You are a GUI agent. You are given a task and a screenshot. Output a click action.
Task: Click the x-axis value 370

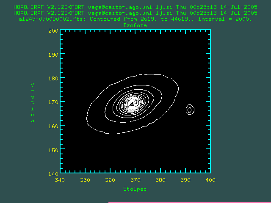[x=135, y=180]
